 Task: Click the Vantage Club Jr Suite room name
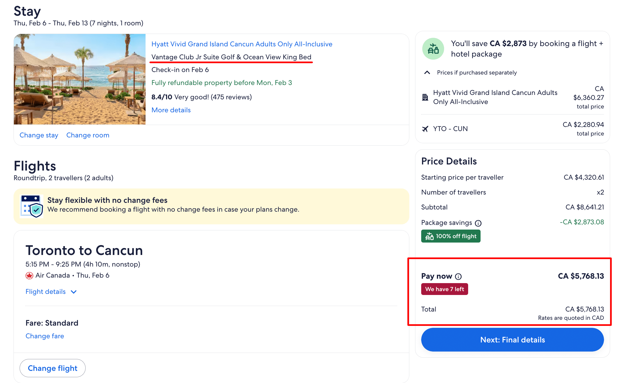point(231,57)
